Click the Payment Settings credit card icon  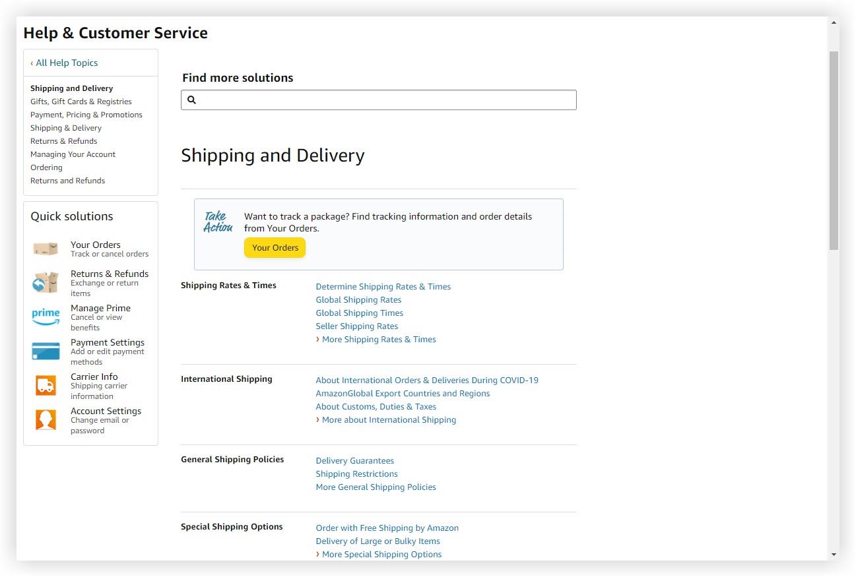coord(46,351)
